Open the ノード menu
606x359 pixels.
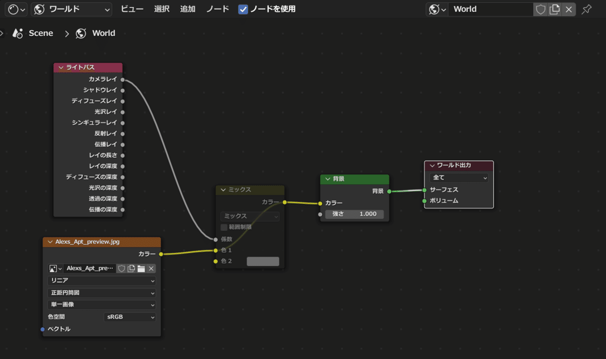pyautogui.click(x=218, y=9)
